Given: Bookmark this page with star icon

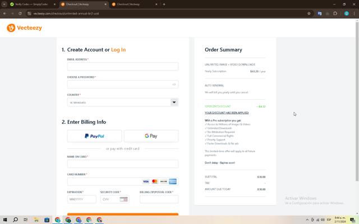Looking at the screenshot, I should coord(309,13).
